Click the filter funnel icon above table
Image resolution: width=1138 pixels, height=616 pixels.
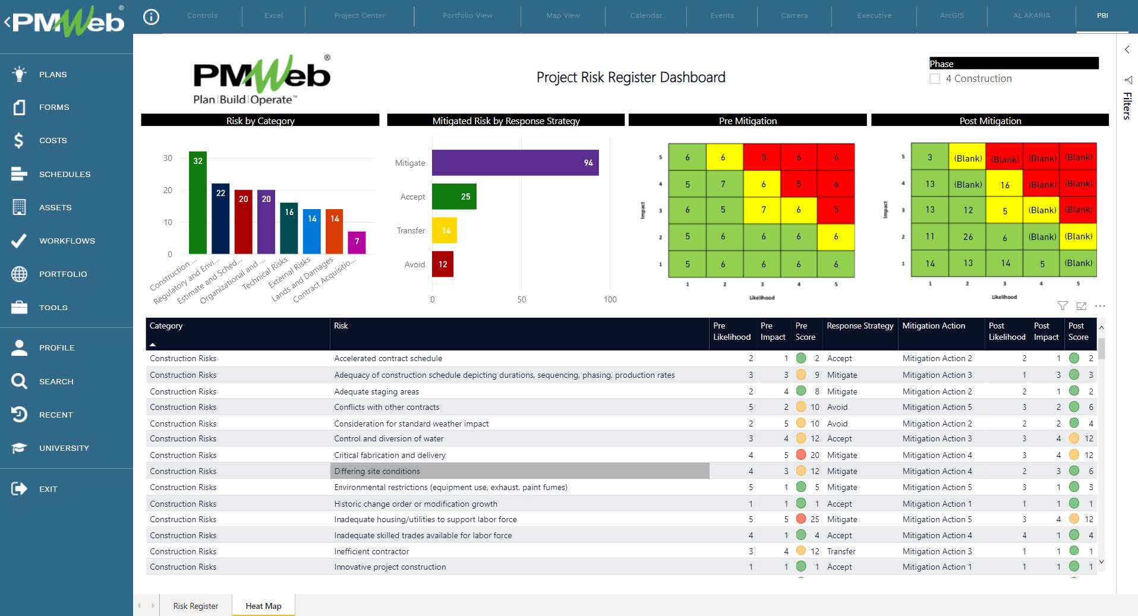click(x=1063, y=306)
